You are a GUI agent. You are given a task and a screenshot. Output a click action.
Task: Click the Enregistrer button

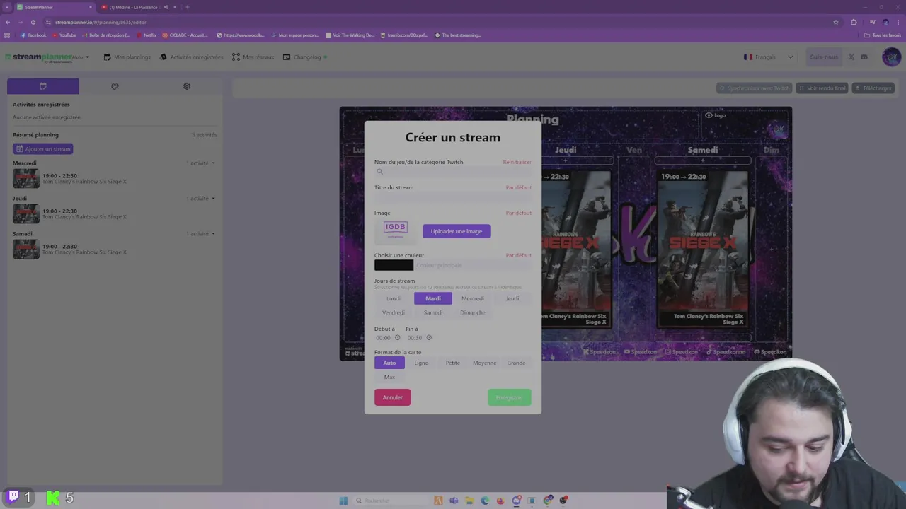click(x=510, y=397)
